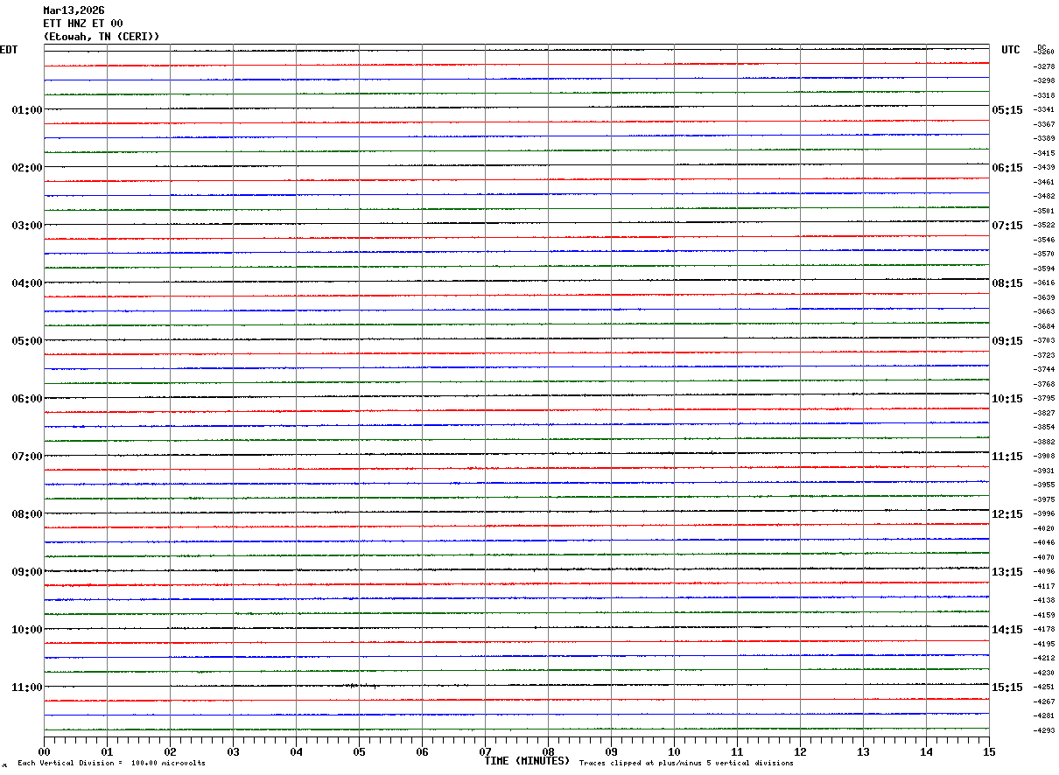The height and width of the screenshot is (775, 1059).
Task: Click the 'TIME (MINUTES)' axis title
Action: [527, 761]
